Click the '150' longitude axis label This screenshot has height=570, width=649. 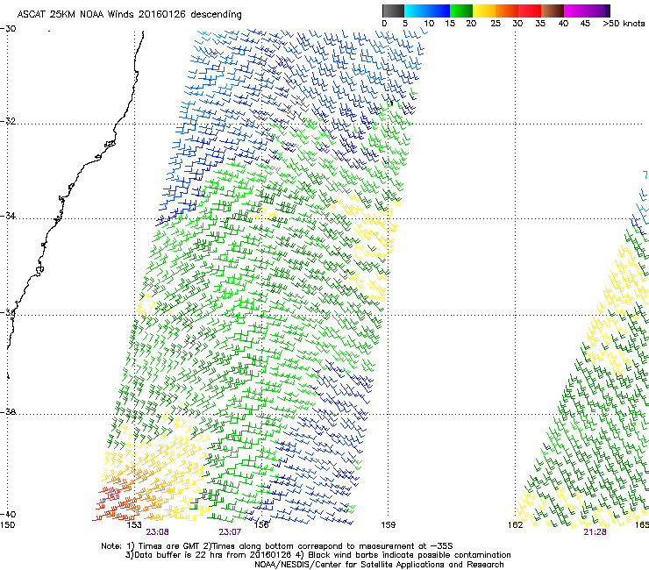pyautogui.click(x=7, y=525)
